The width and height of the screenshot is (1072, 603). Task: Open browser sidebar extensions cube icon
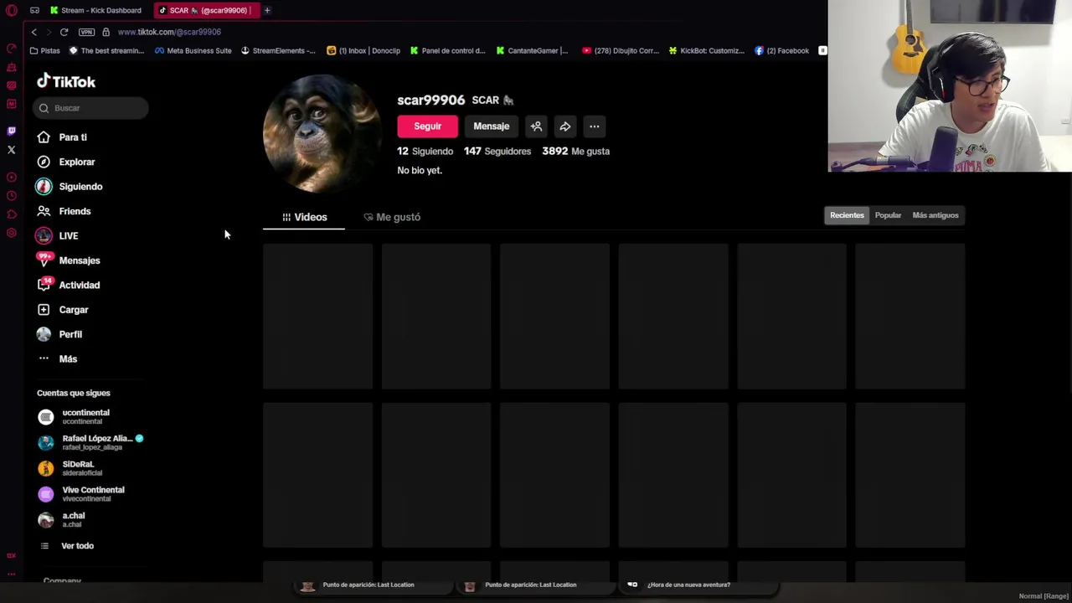[12, 214]
